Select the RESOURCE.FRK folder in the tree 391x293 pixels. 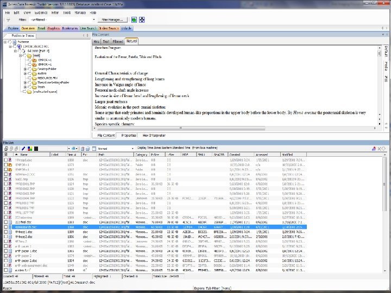pos(48,78)
